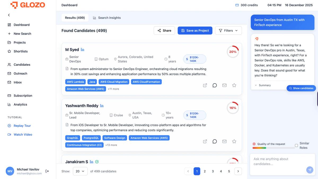The image size is (318, 179).
Task: Click the Show candidates button
Action: 301,88
